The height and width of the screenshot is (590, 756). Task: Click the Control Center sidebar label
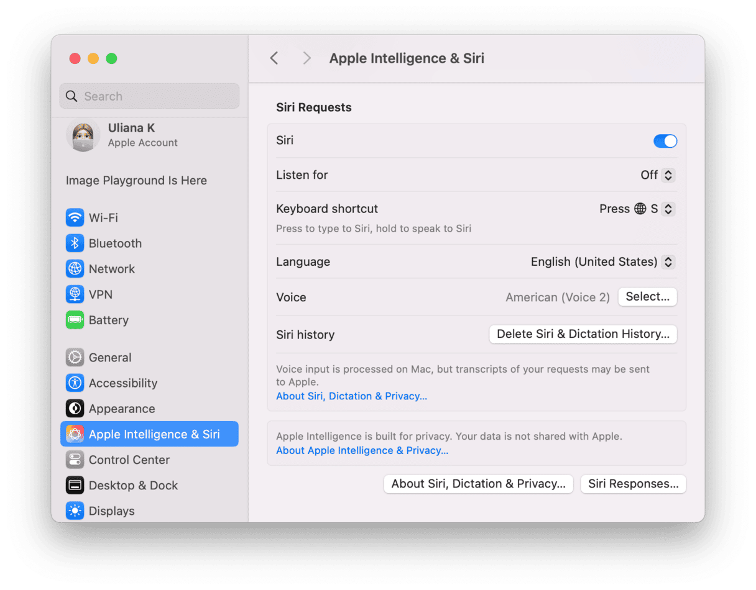(x=129, y=460)
